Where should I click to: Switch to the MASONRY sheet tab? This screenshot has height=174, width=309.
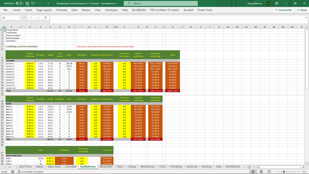[106, 167]
